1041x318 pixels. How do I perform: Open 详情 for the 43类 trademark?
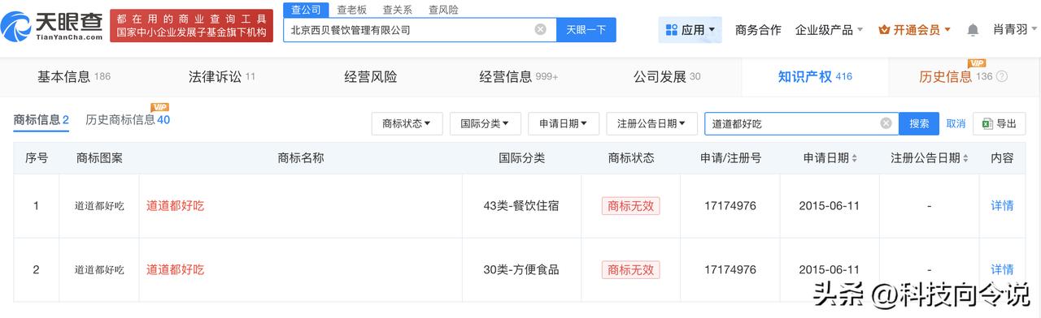(x=1002, y=206)
